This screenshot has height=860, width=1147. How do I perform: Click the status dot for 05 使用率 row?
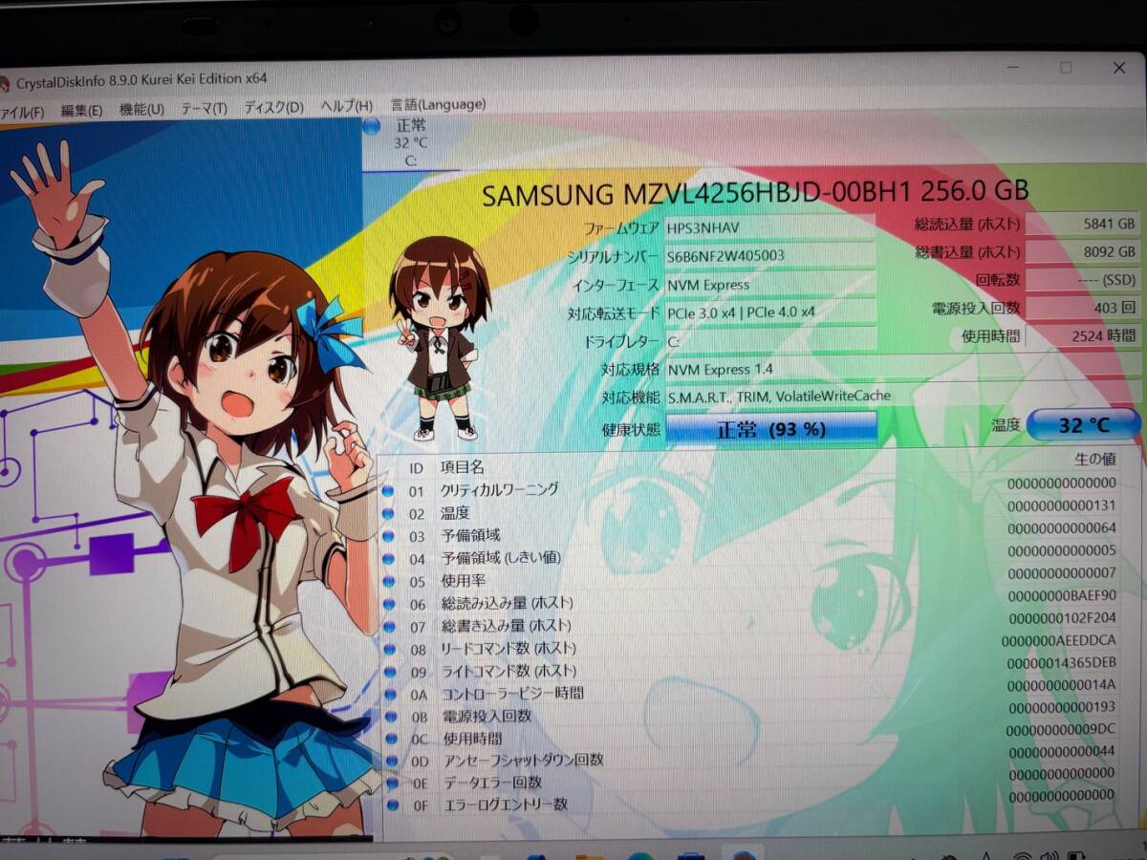389,582
